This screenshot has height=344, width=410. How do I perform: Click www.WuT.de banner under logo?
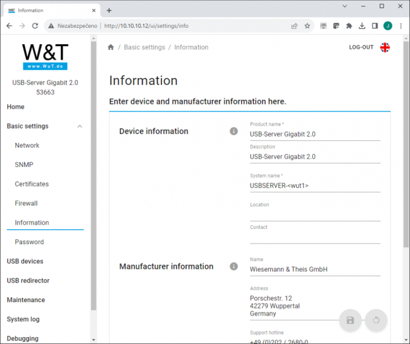tap(45, 66)
